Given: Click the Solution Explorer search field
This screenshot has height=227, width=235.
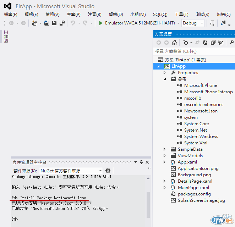Looking at the screenshot, I should tap(194, 51).
